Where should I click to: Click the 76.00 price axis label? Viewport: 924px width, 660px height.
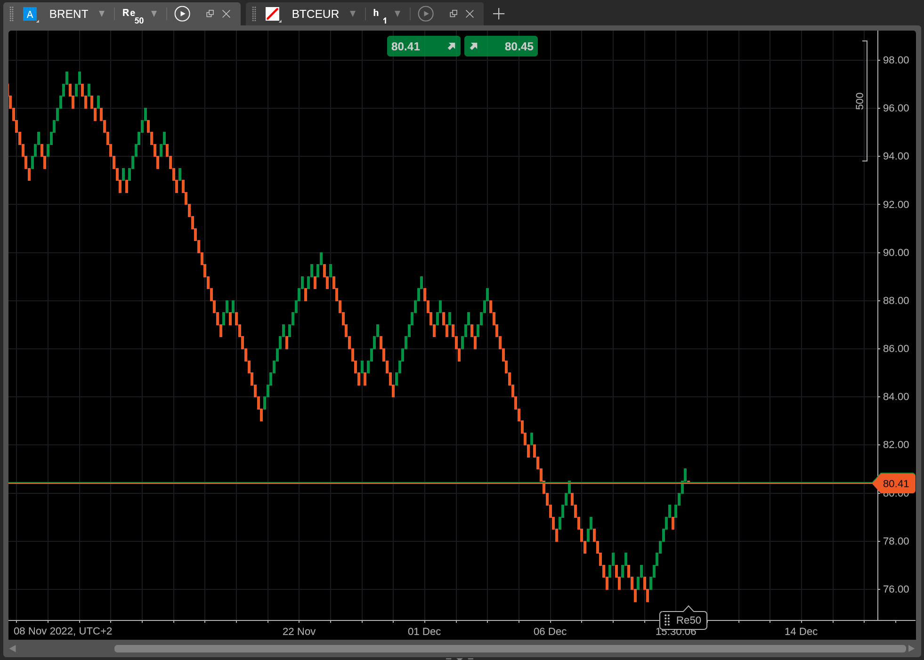(x=896, y=589)
